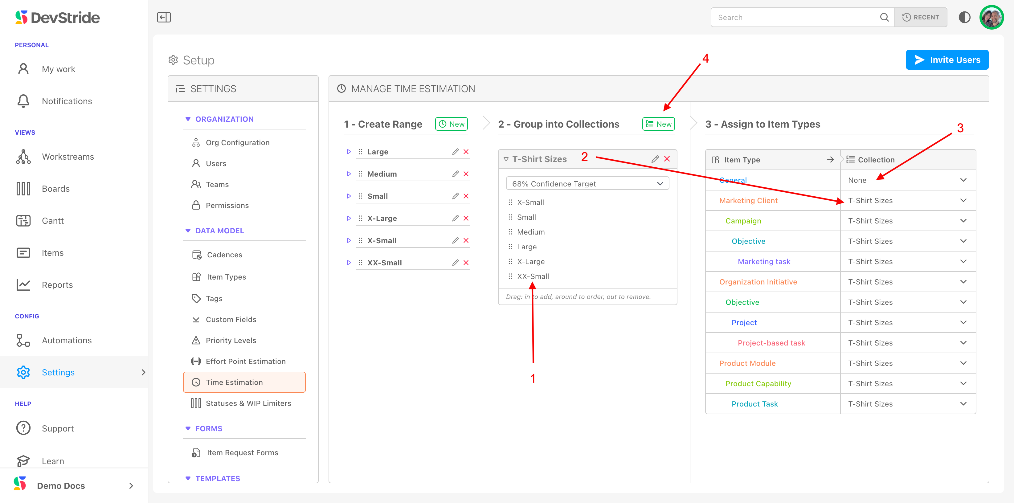Collapse the T-Shirt Sizes collection triangle
Screen dimensions: 1014x503
pos(506,159)
